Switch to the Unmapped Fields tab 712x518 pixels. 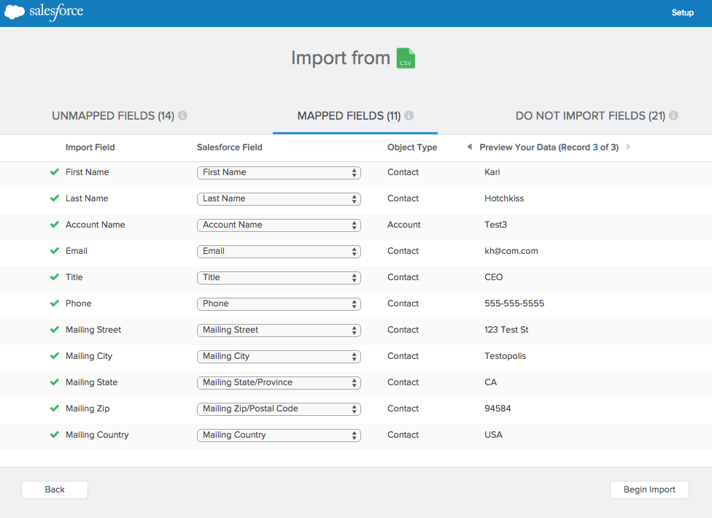(x=113, y=116)
